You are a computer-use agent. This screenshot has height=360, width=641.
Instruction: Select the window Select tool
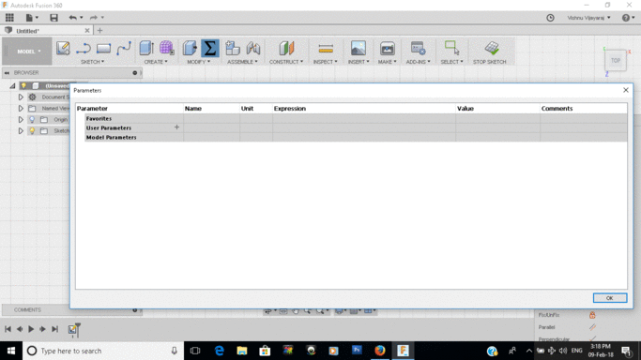pyautogui.click(x=451, y=48)
